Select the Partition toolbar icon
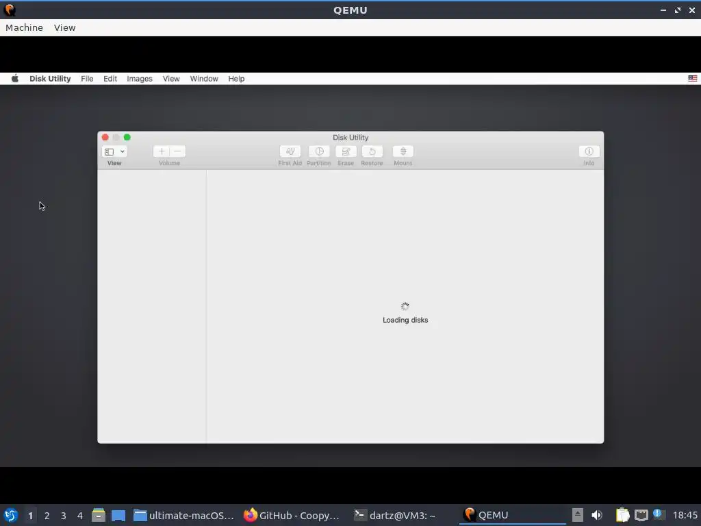This screenshot has width=701, height=526. 319,151
